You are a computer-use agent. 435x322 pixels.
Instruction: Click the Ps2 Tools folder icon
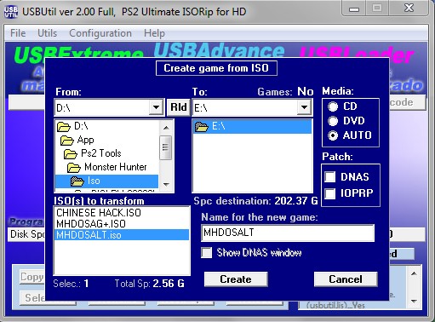point(71,154)
